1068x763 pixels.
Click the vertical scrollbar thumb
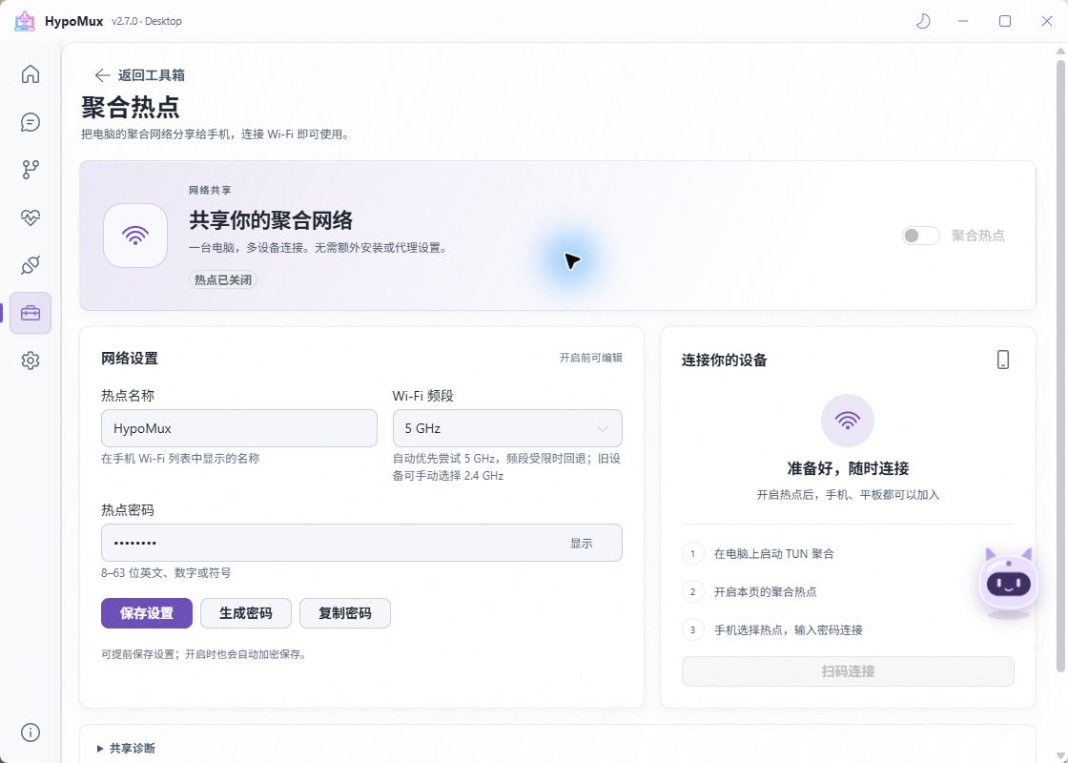pos(1060,368)
